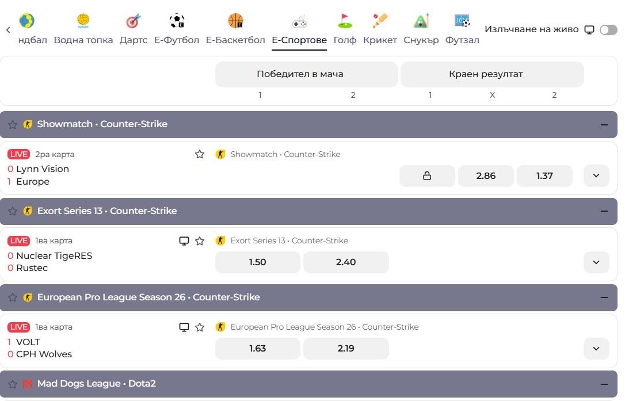Open E-Football (Е-Футбол) sport icon

tap(177, 21)
